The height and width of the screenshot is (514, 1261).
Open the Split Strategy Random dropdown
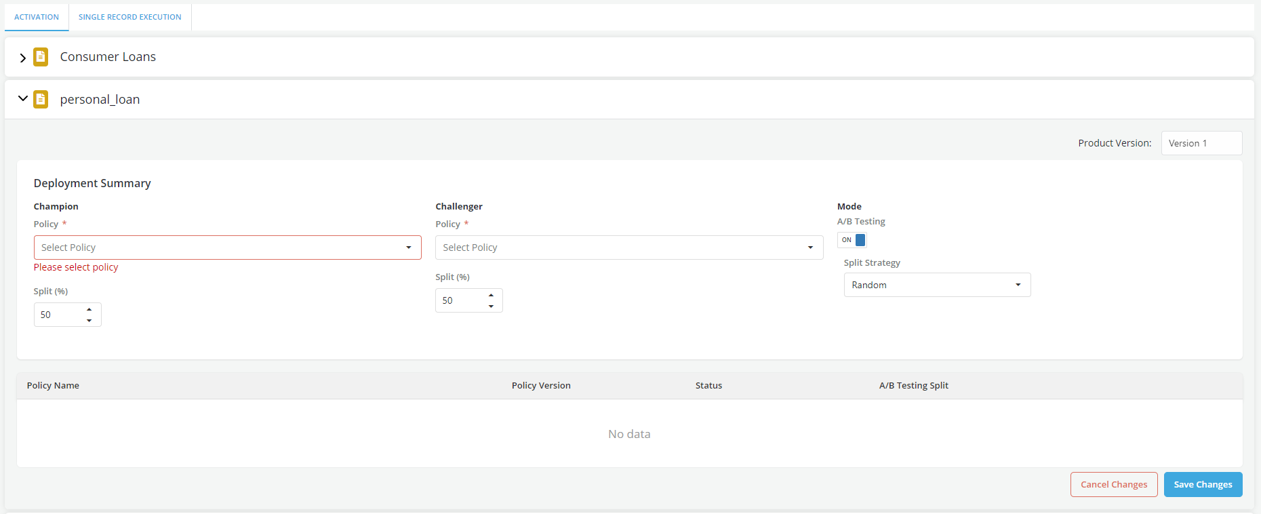pyautogui.click(x=936, y=285)
